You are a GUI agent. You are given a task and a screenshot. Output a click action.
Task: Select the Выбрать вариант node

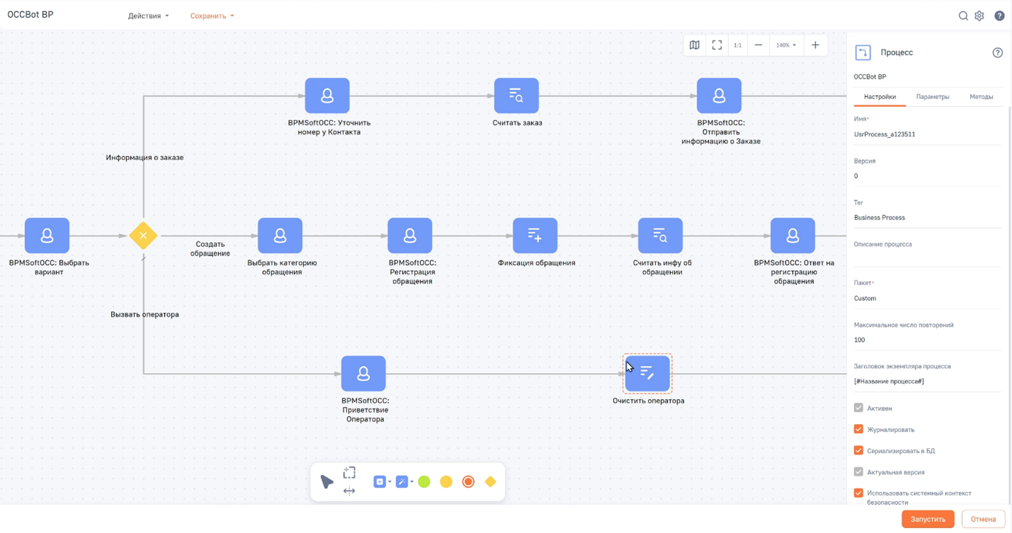(47, 236)
